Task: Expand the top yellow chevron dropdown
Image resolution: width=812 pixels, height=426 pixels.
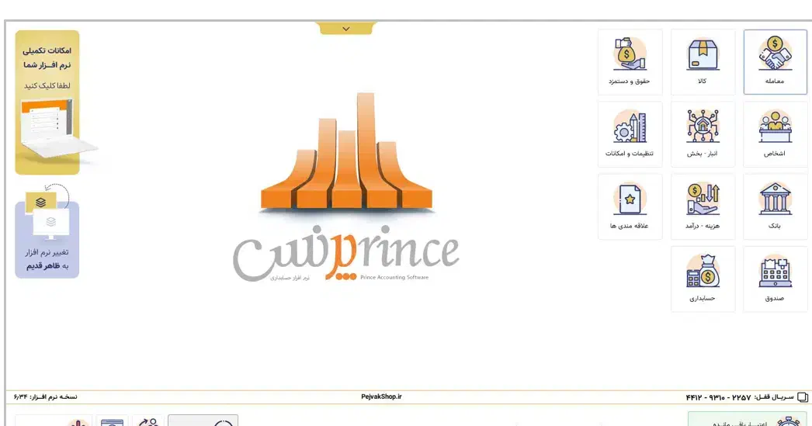Action: [346, 29]
